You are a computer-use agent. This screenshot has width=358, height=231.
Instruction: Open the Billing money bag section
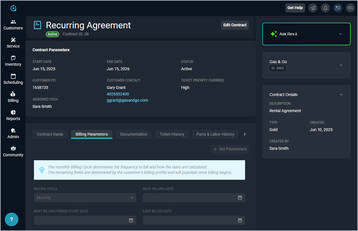[13, 97]
